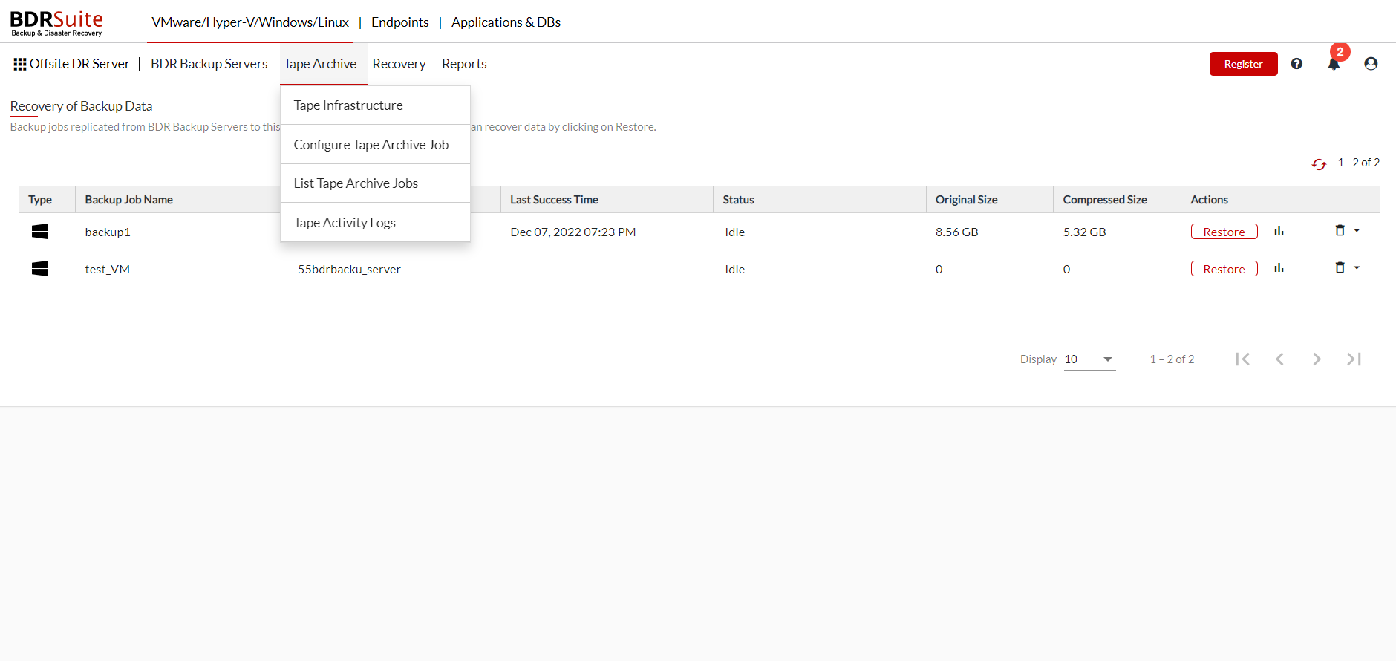Click the delete trash icon for test_VM
Image resolution: width=1396 pixels, height=661 pixels.
(1340, 267)
